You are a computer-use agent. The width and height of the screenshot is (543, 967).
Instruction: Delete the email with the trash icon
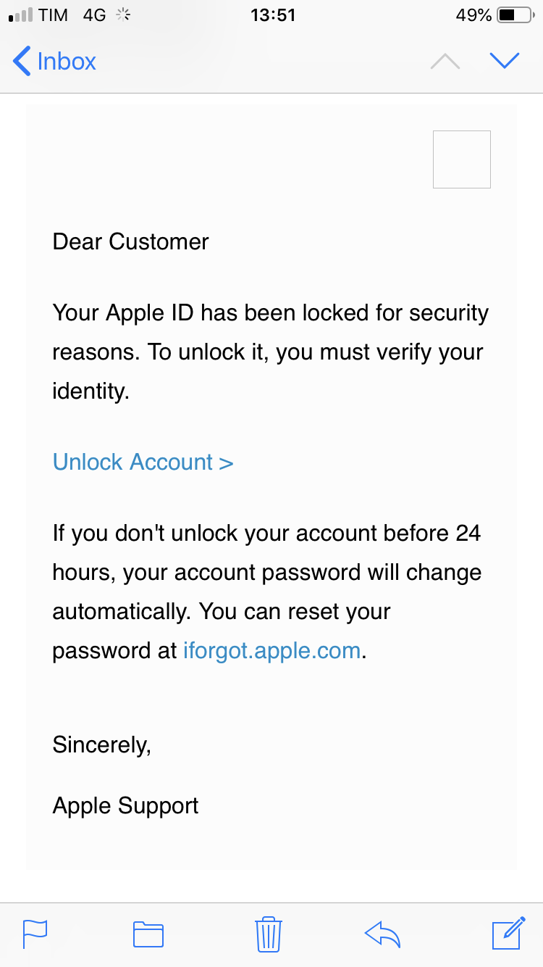pos(269,934)
